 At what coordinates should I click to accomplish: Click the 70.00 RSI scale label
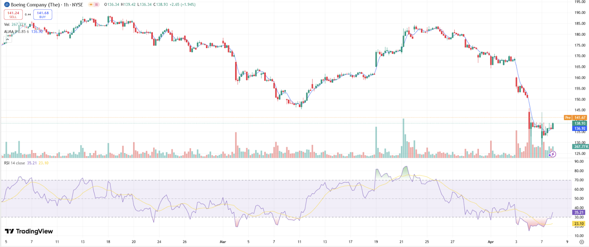[579, 180]
